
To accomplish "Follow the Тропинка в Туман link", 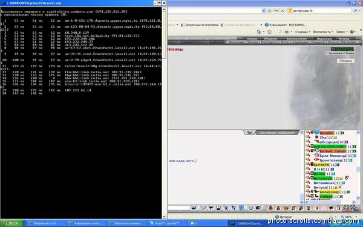I will click(341, 53).
